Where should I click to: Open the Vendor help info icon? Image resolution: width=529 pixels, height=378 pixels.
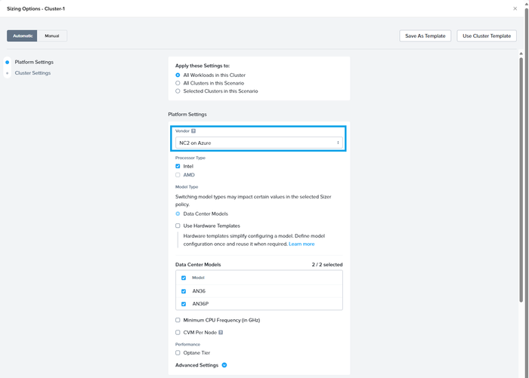pyautogui.click(x=193, y=131)
